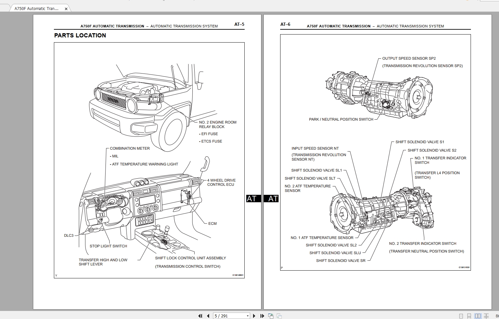Viewport: 499px width, 319px height.
Task: Enable two-page continuous scrolling layout
Action: [x=486, y=316]
